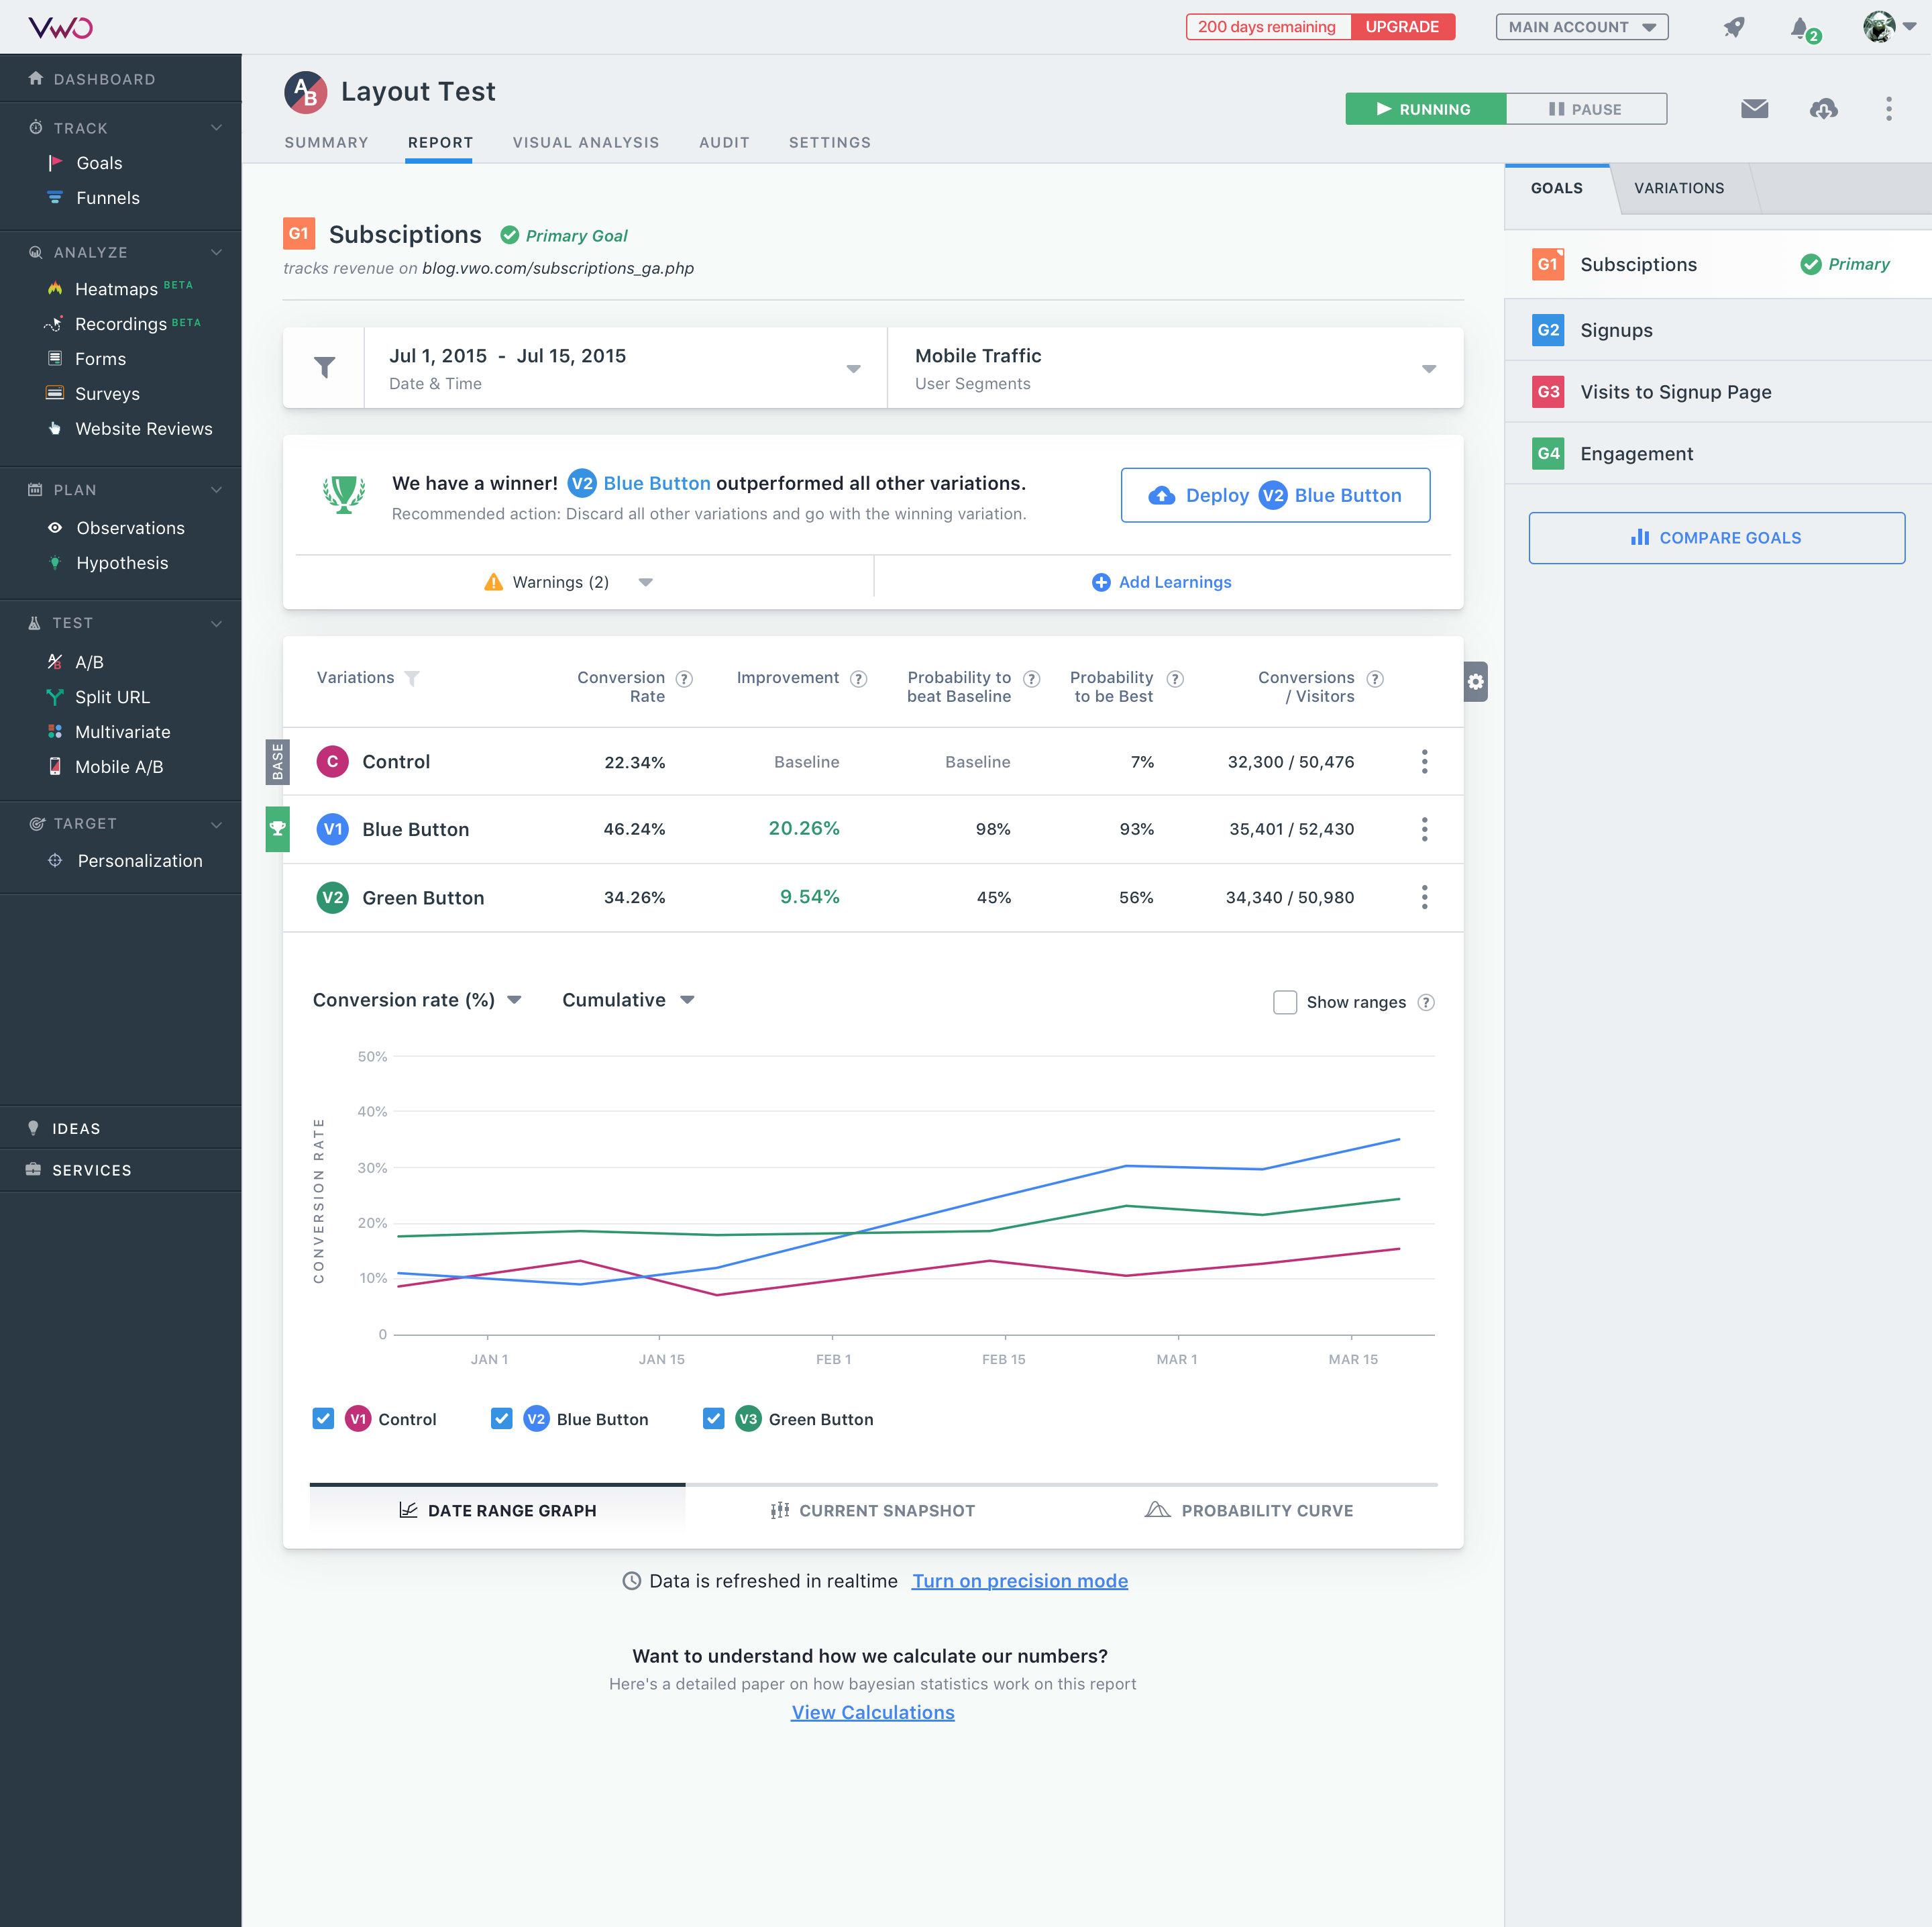
Task: Select the Cumulative graph type dropdown
Action: click(625, 1000)
